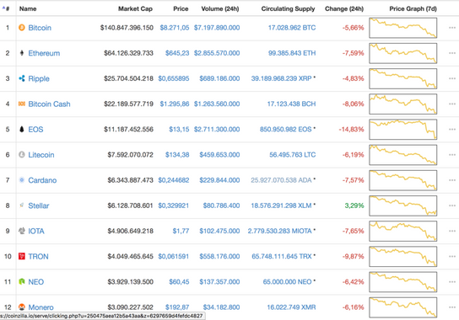This screenshot has height=320, width=459.
Task: Sort by rank using the # header
Action: 6,8
